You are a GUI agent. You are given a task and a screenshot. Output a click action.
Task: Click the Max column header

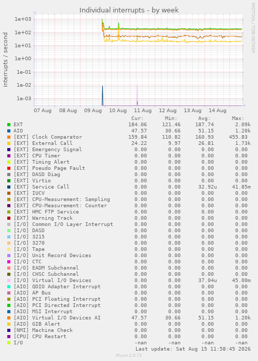click(x=238, y=118)
